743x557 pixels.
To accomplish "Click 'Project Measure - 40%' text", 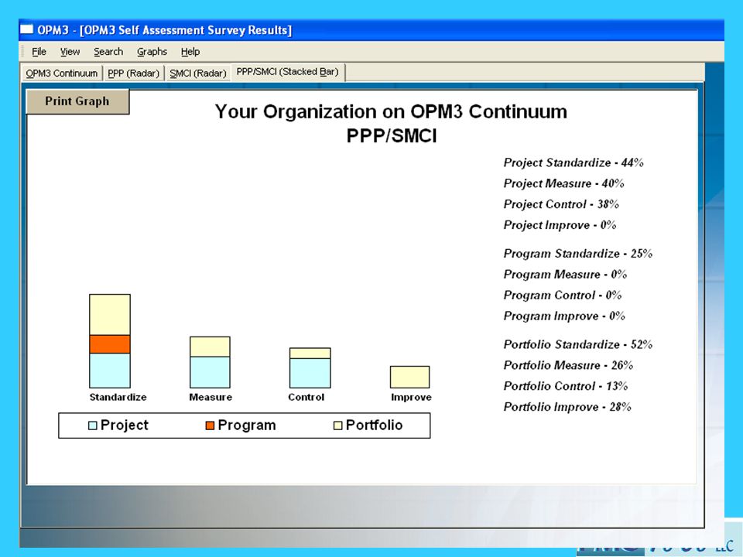I will coord(564,184).
